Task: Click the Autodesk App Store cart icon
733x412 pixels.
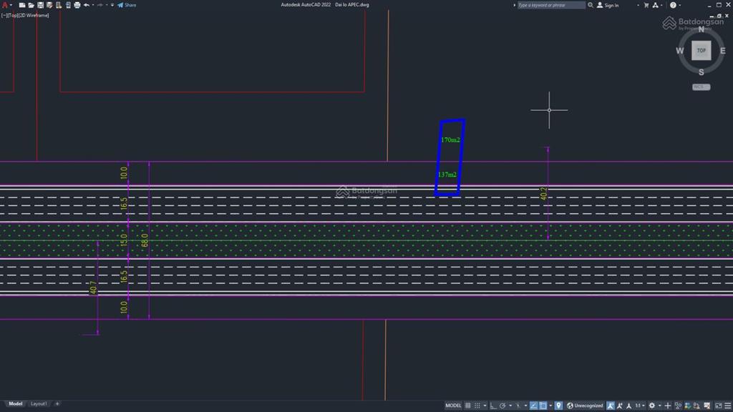Action: tap(646, 5)
